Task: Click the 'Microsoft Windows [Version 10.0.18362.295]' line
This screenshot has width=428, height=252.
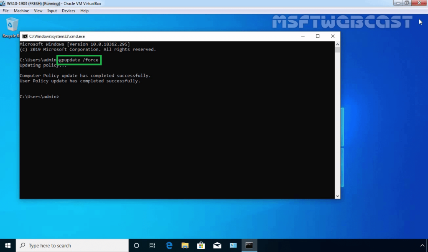Action: tap(75, 44)
